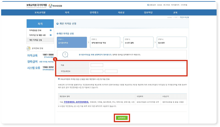Click the STEP 2 학력/세부사항 작성 box
220x127 pixels.
(x=105, y=42)
